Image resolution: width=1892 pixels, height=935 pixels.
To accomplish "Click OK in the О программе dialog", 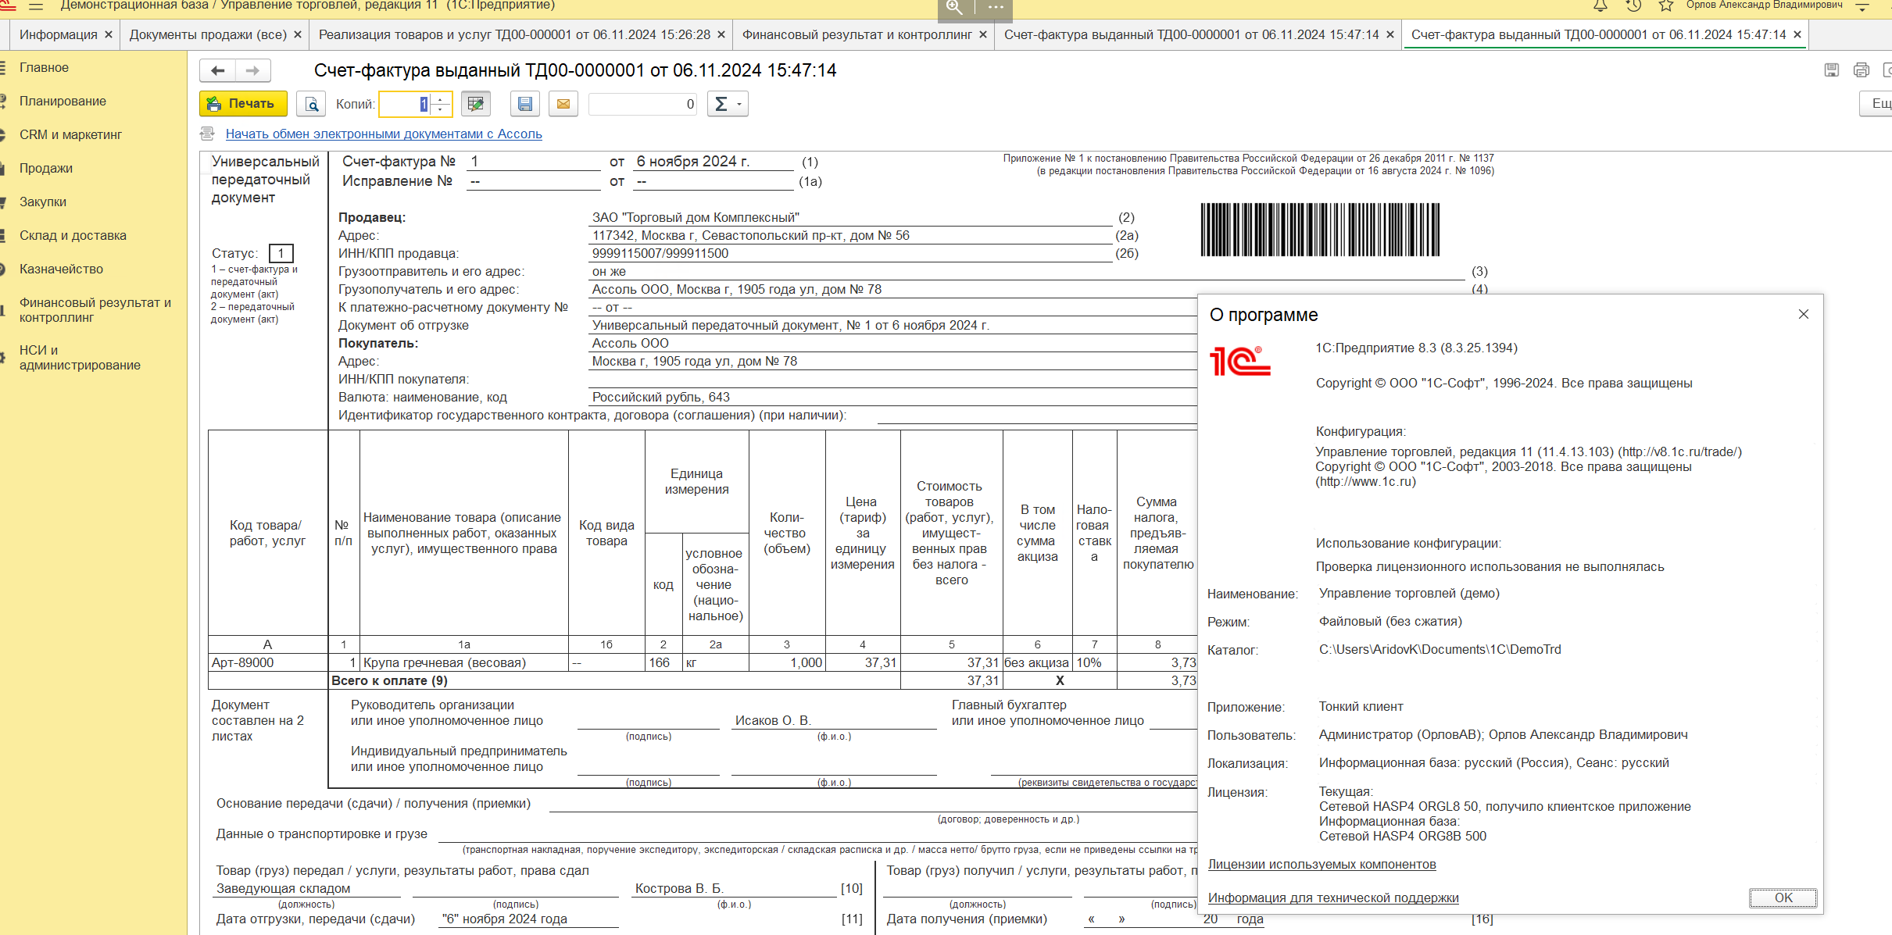I will point(1783,898).
